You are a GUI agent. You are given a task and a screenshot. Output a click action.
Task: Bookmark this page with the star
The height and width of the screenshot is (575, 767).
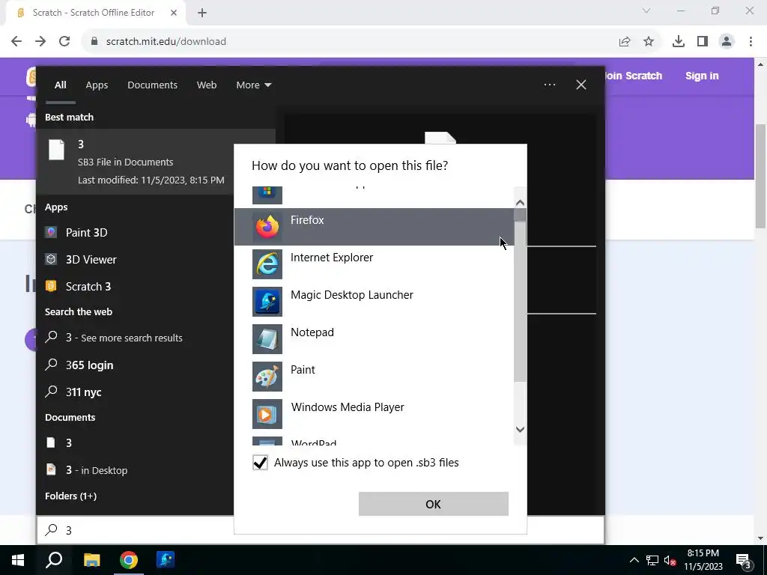pyautogui.click(x=649, y=42)
